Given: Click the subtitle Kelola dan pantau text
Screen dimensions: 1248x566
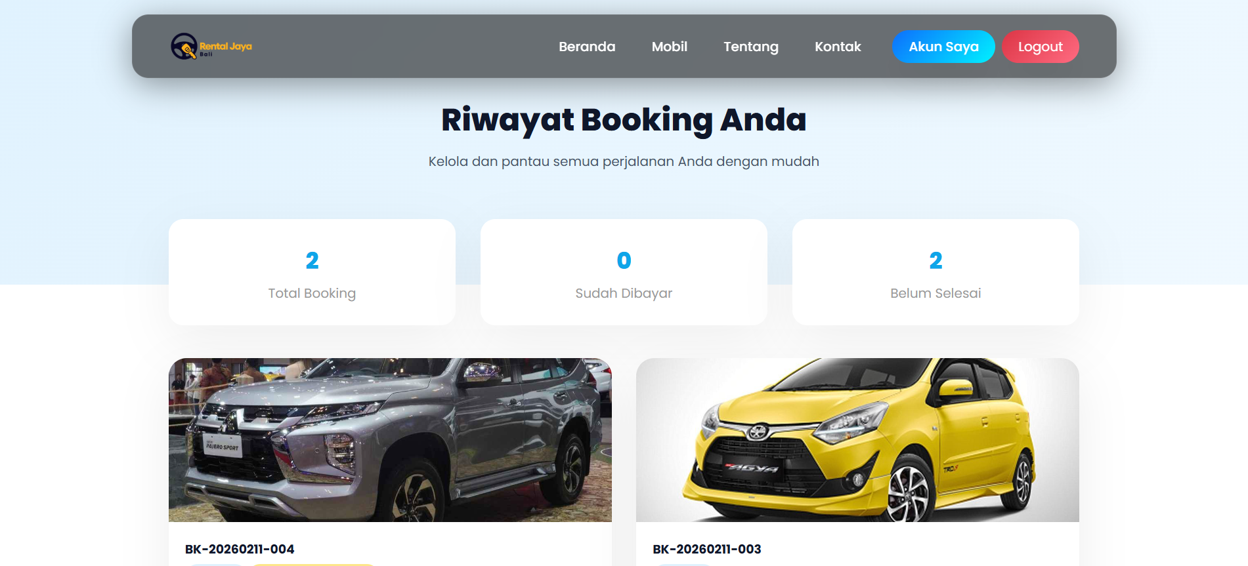Looking at the screenshot, I should pyautogui.click(x=624, y=161).
